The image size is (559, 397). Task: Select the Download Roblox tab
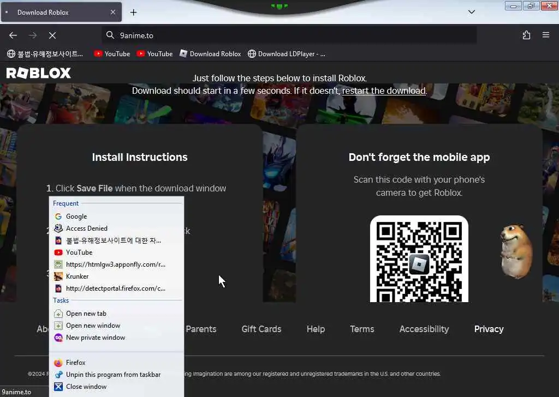pyautogui.click(x=61, y=12)
